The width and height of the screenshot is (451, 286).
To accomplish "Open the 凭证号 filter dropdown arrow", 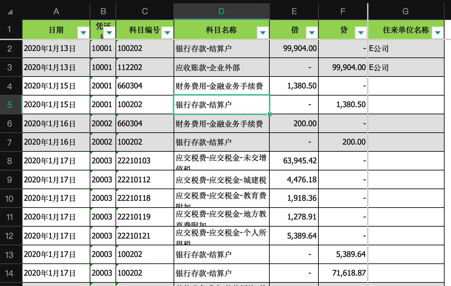I will pyautogui.click(x=109, y=33).
